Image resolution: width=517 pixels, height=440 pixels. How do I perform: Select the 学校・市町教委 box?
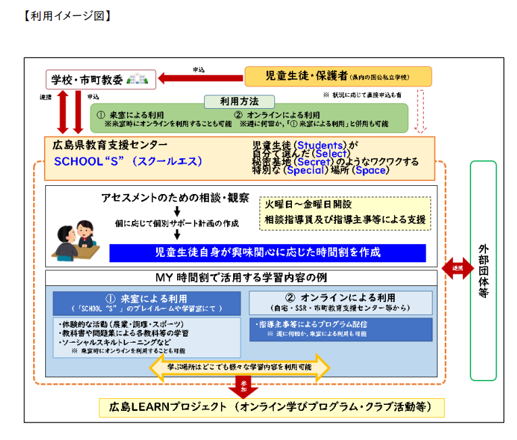click(x=100, y=79)
